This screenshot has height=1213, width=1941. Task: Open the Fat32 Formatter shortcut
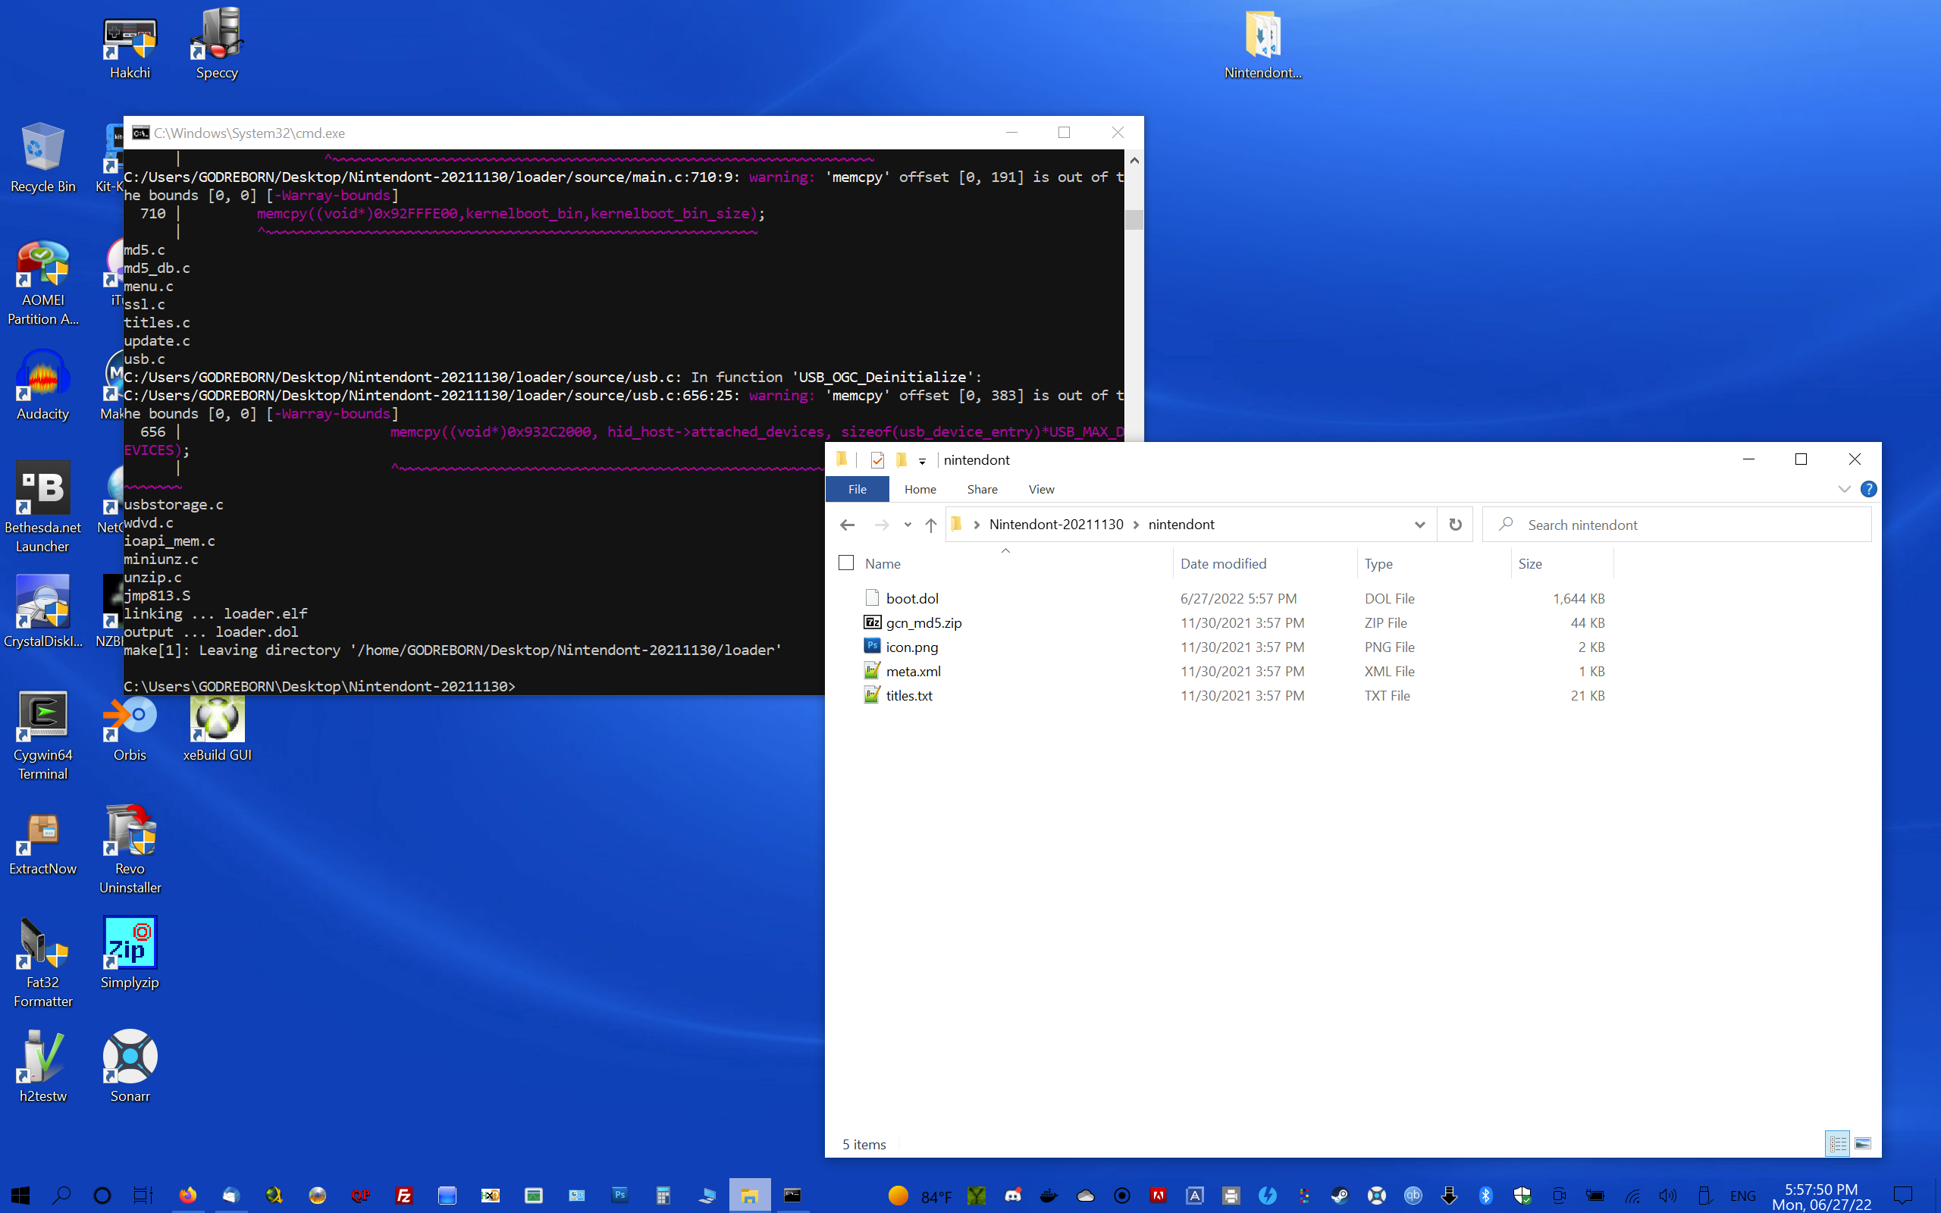pyautogui.click(x=43, y=964)
